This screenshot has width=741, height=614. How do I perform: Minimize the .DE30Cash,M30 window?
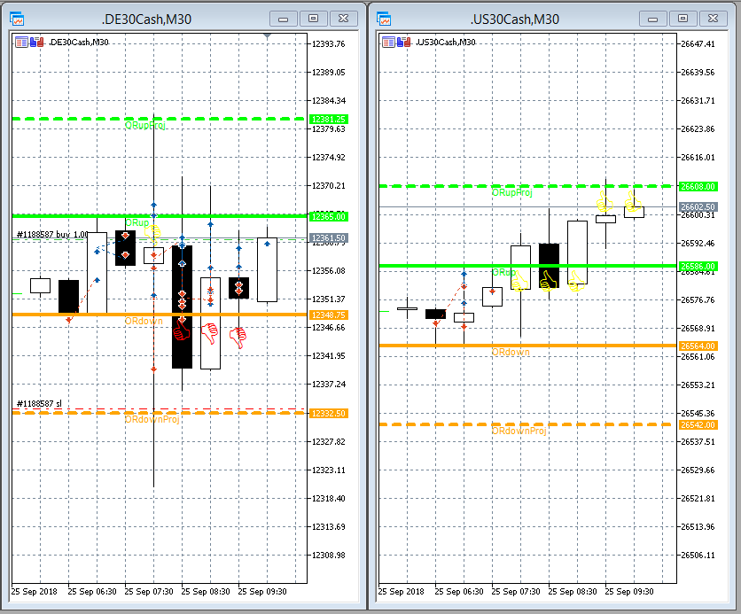click(x=284, y=19)
